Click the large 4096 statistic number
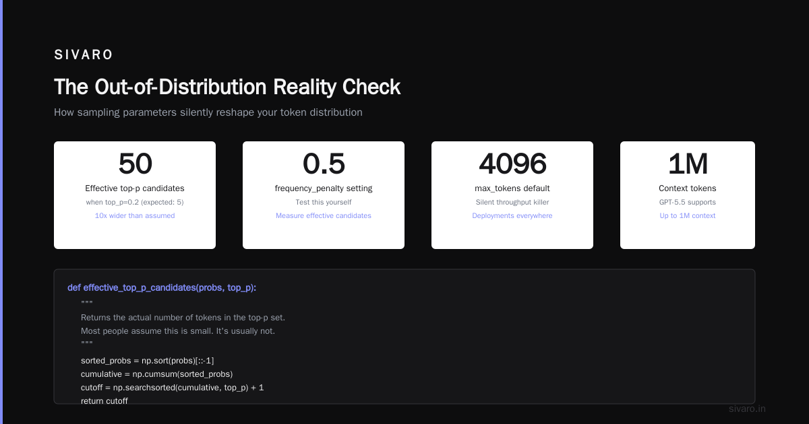Viewport: 809px width, 424px height. (x=512, y=164)
